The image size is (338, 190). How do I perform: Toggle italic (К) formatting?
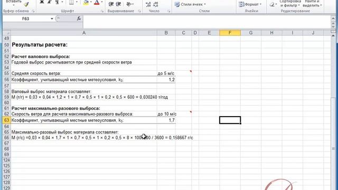tap(49, 2)
